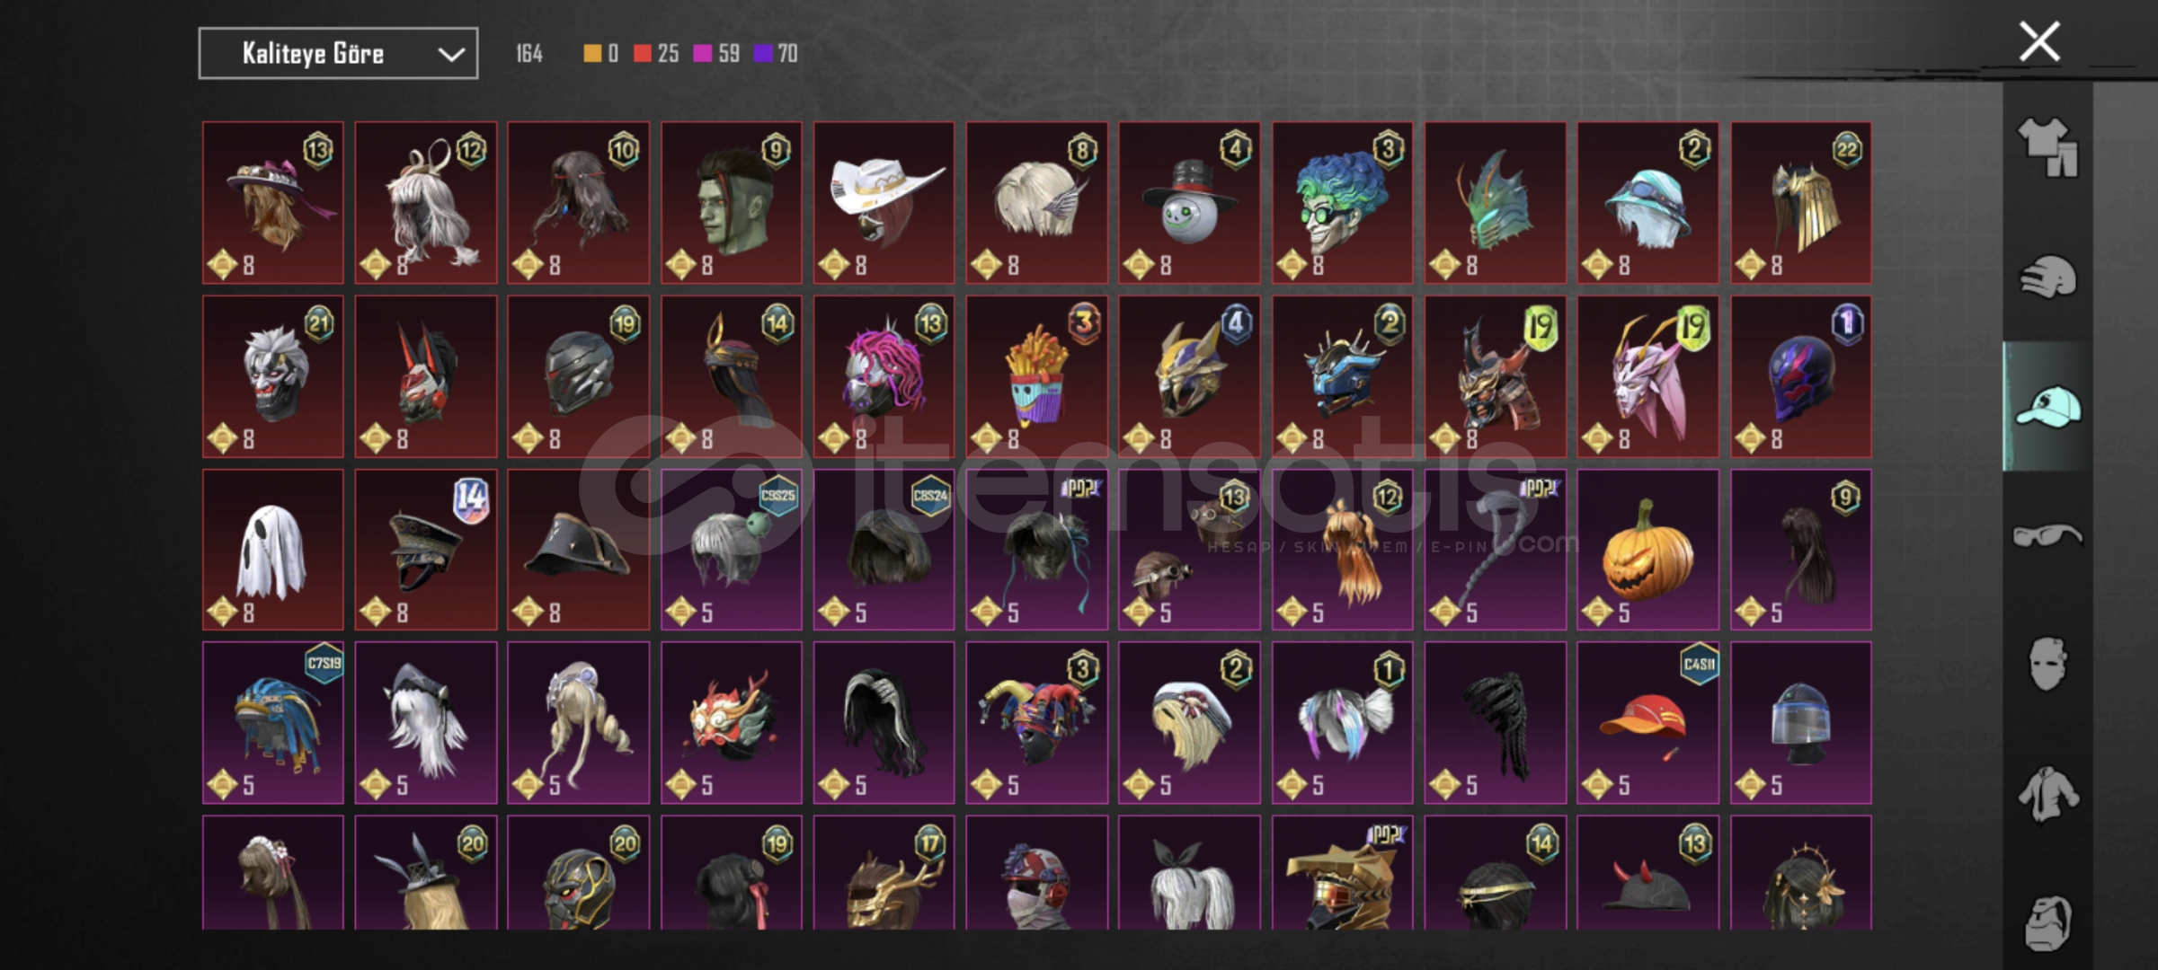Open the Kaliteye Göre sort dropdown
Screen dimensions: 2158x970
pos(338,54)
